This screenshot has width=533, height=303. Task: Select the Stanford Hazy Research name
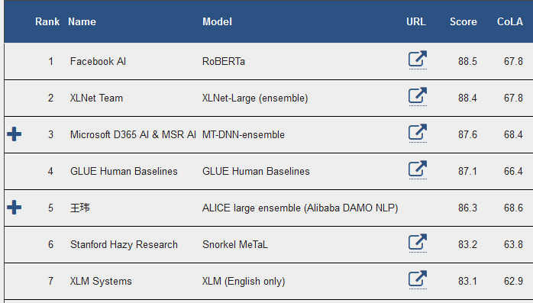tap(124, 244)
